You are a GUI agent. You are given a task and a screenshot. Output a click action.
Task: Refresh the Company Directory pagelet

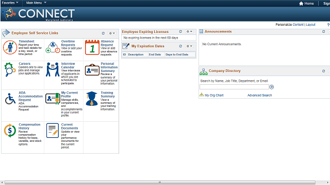click(323, 71)
